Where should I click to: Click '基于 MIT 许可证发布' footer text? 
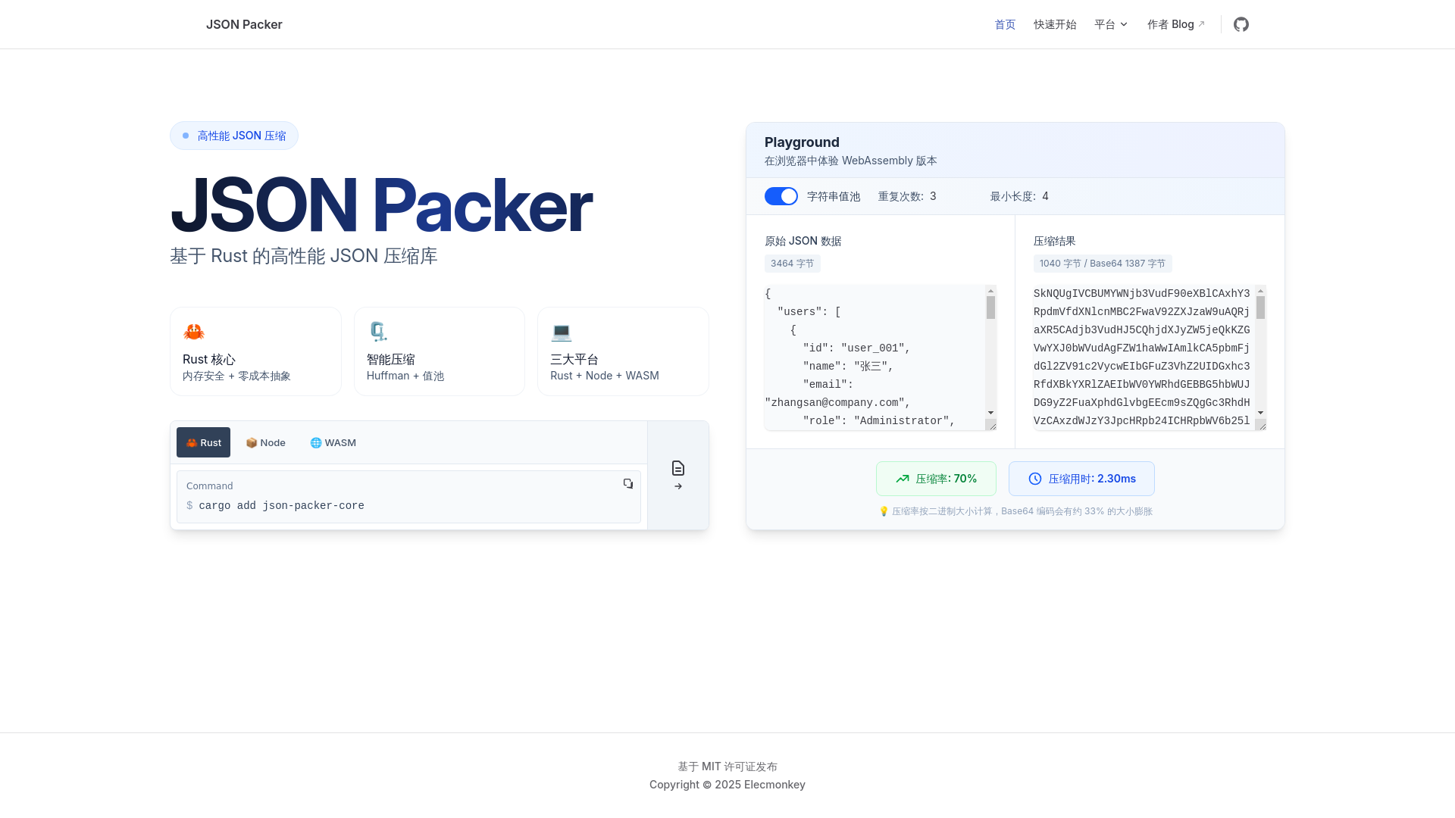(727, 766)
